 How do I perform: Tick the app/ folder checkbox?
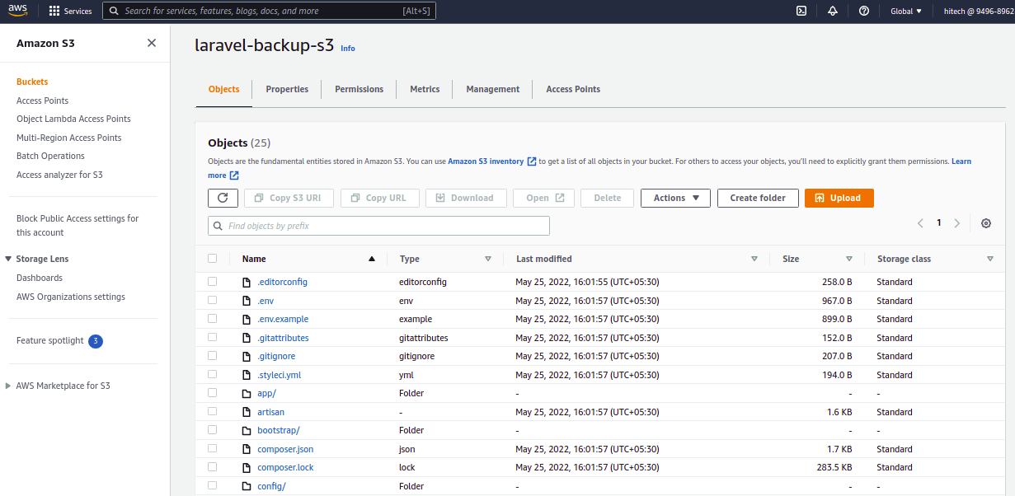pos(213,392)
